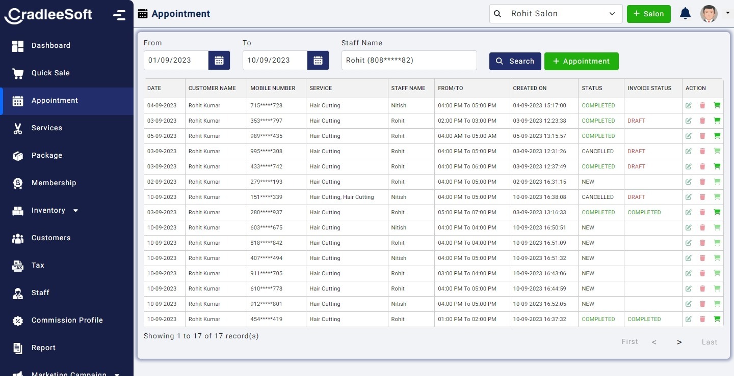734x376 pixels.
Task: Open the calendar icon next to the From date
Action: 219,60
